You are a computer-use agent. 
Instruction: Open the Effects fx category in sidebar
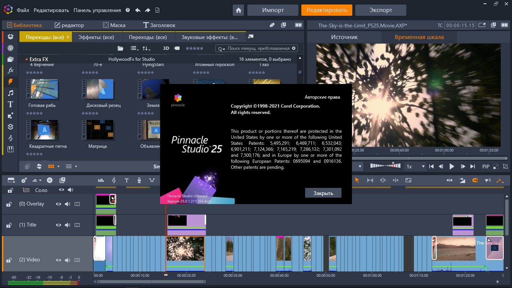pos(10,70)
